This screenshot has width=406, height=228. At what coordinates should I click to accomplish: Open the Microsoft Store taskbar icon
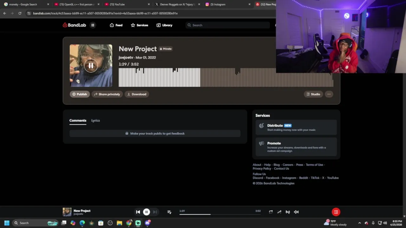[x=101, y=223]
